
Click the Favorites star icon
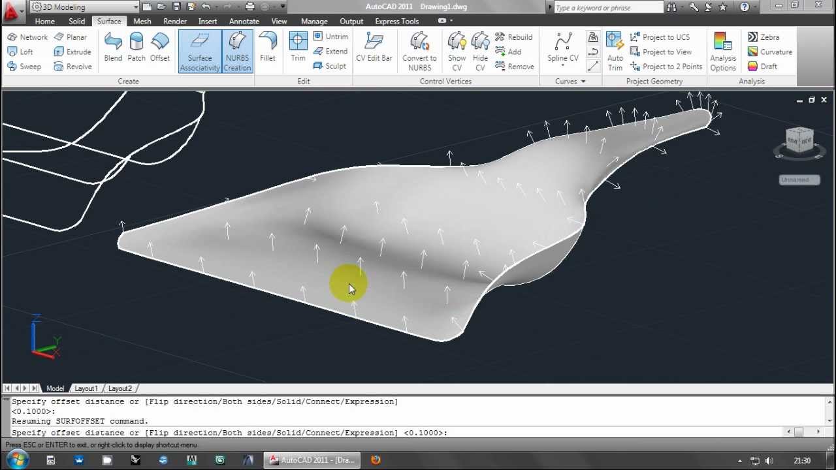click(722, 7)
